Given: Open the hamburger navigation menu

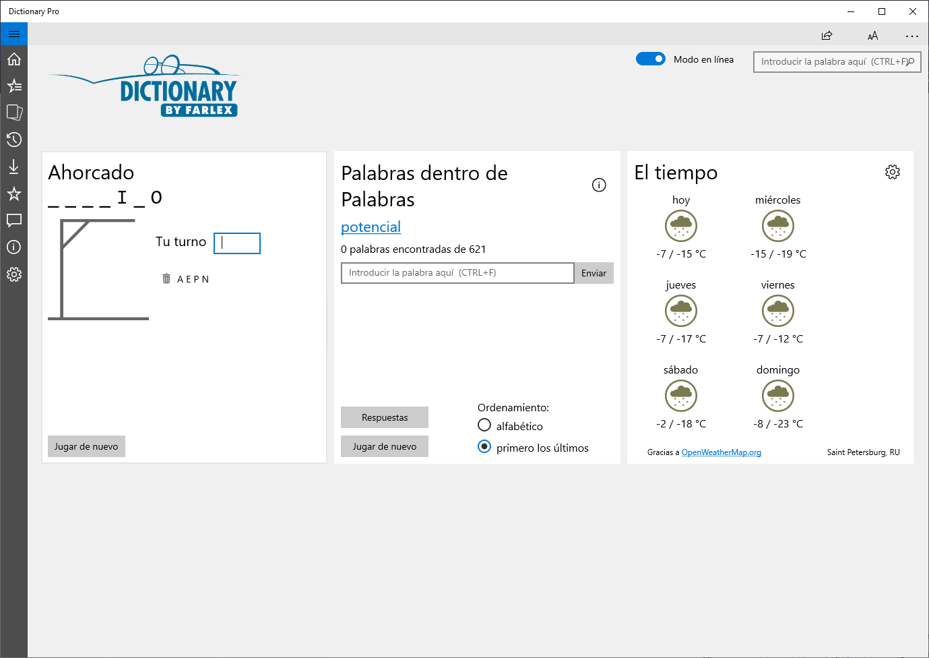Looking at the screenshot, I should tap(14, 34).
